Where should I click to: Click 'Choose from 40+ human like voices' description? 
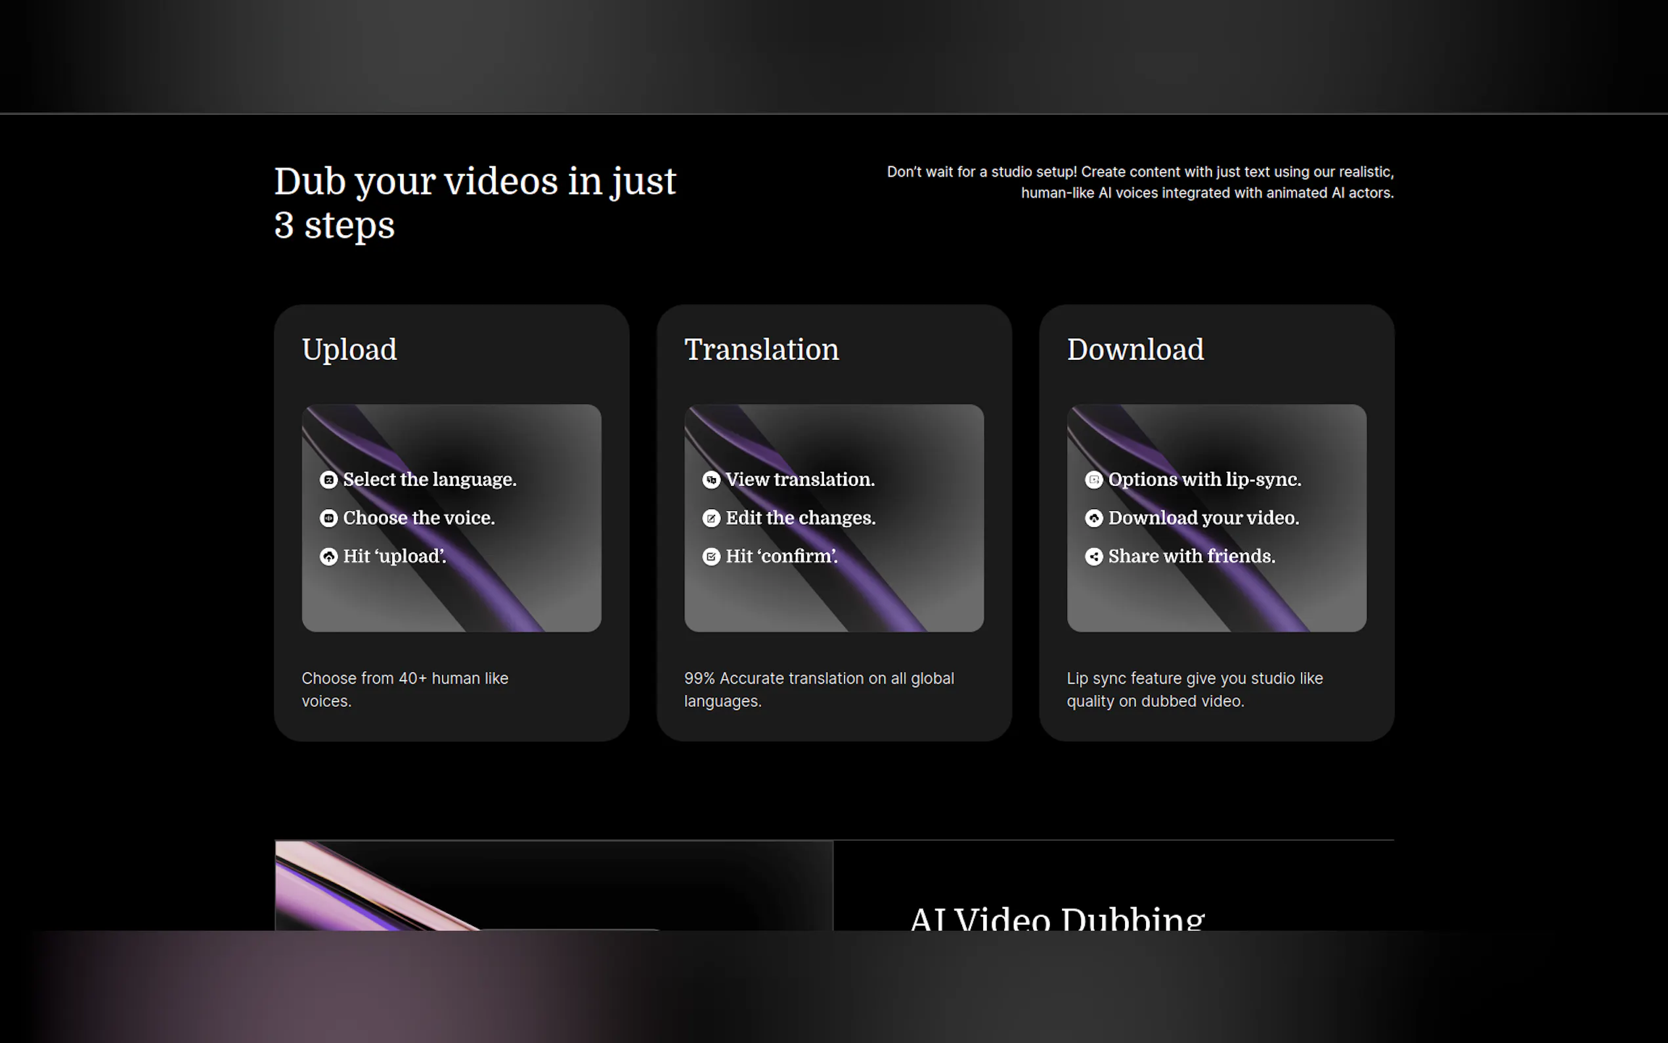pos(405,689)
